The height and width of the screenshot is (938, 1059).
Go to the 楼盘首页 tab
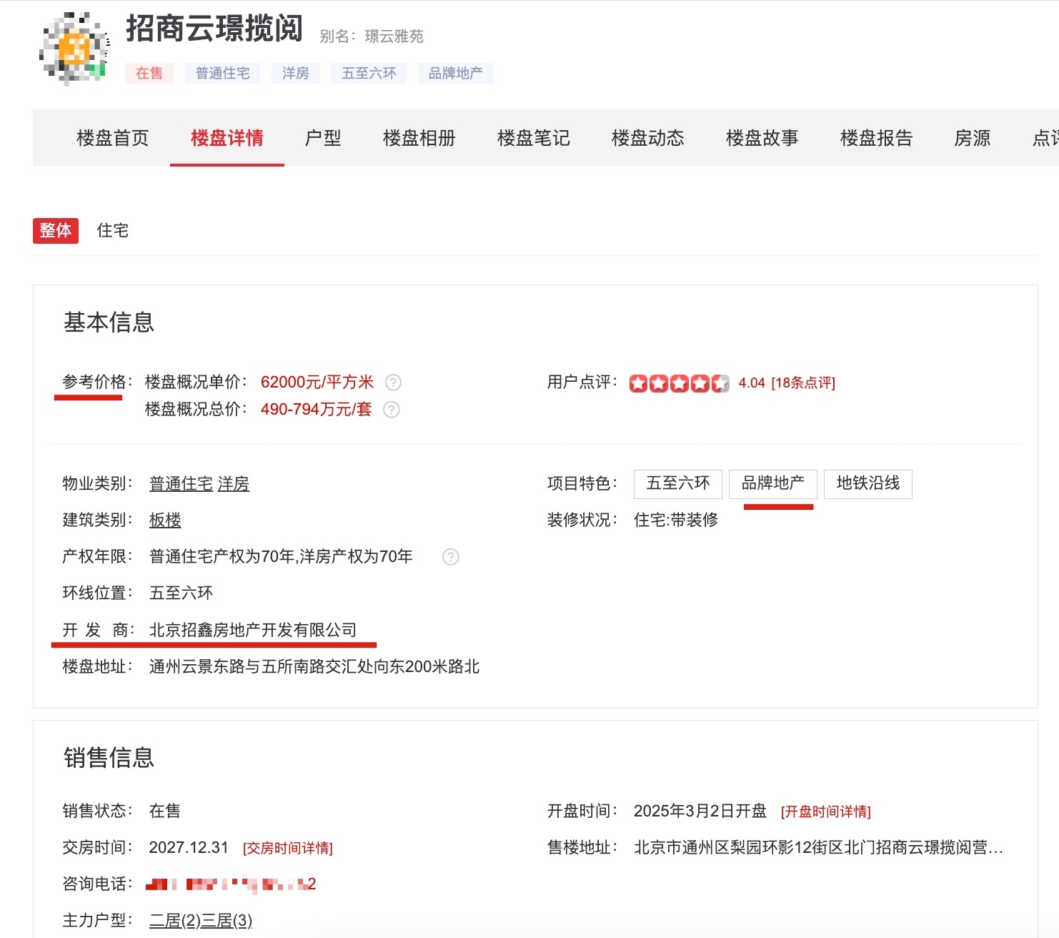click(x=113, y=138)
